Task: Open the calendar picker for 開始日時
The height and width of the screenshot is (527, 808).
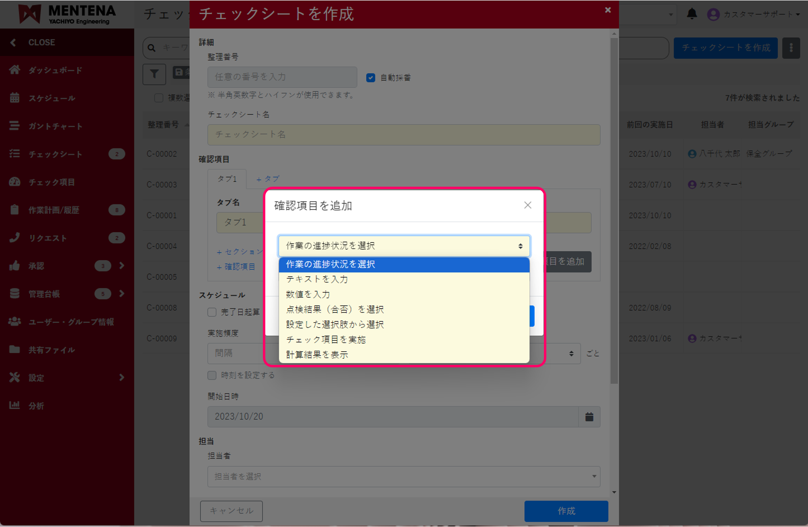Action: [x=589, y=417]
